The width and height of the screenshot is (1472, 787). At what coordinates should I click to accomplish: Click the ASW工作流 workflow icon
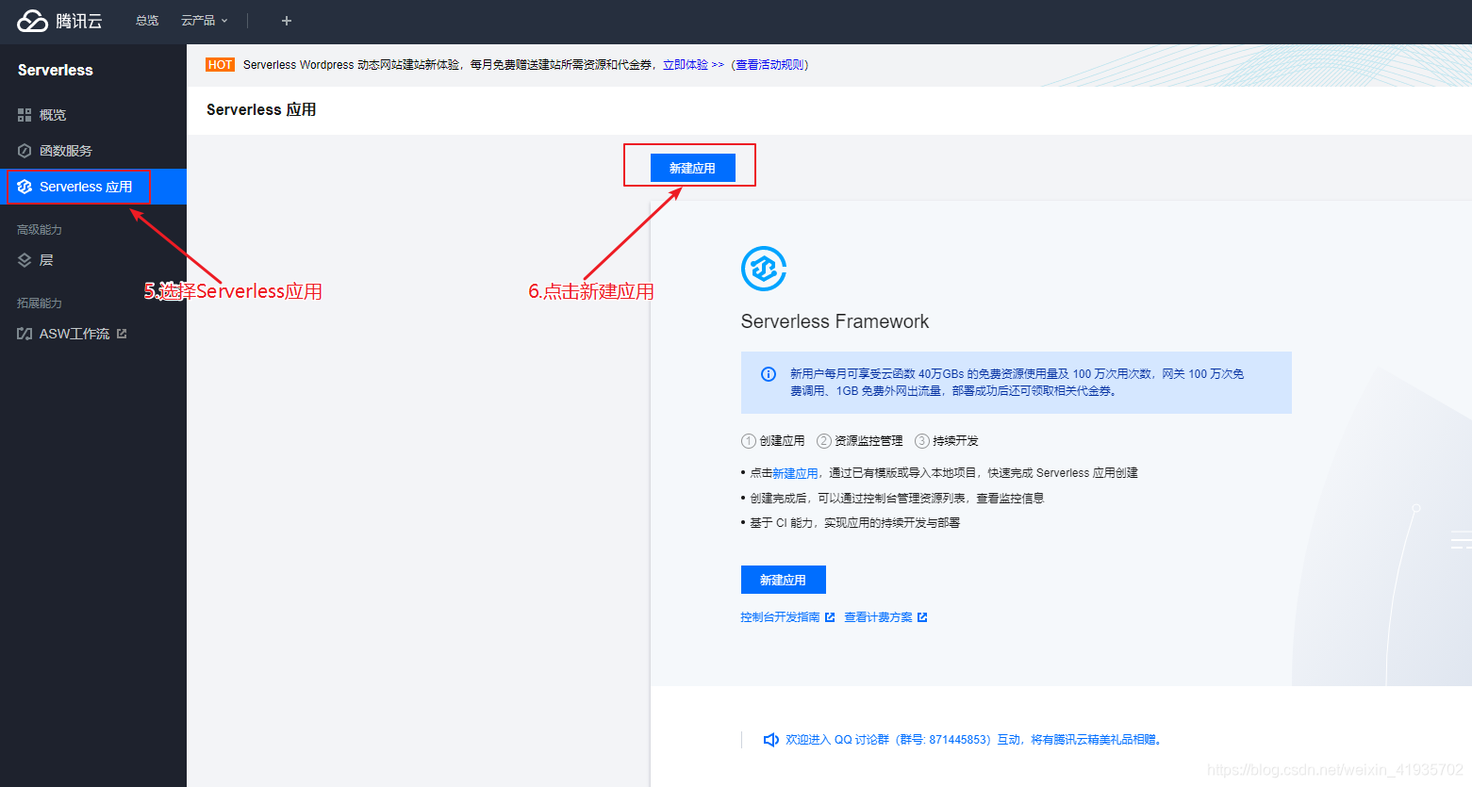click(25, 334)
